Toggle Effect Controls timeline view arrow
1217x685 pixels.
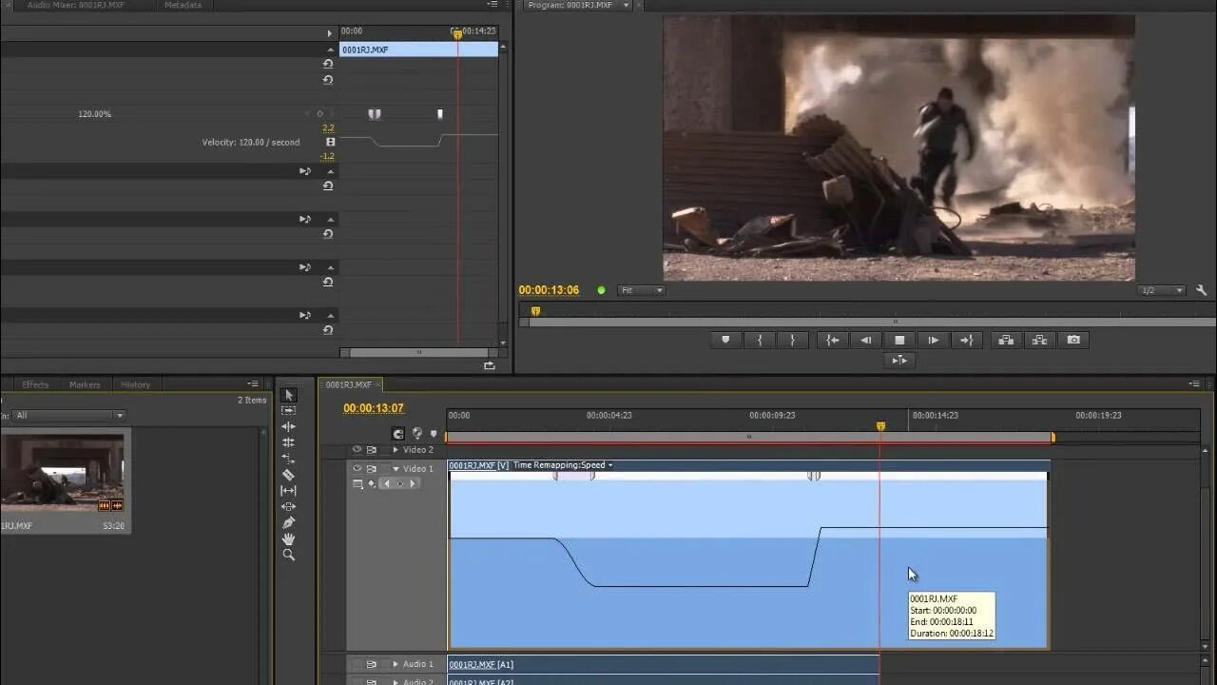coord(329,33)
